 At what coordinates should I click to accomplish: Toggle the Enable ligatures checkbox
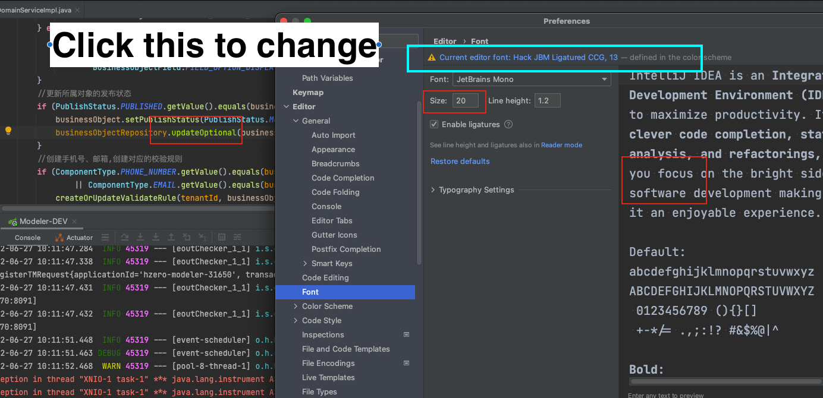[x=434, y=124]
